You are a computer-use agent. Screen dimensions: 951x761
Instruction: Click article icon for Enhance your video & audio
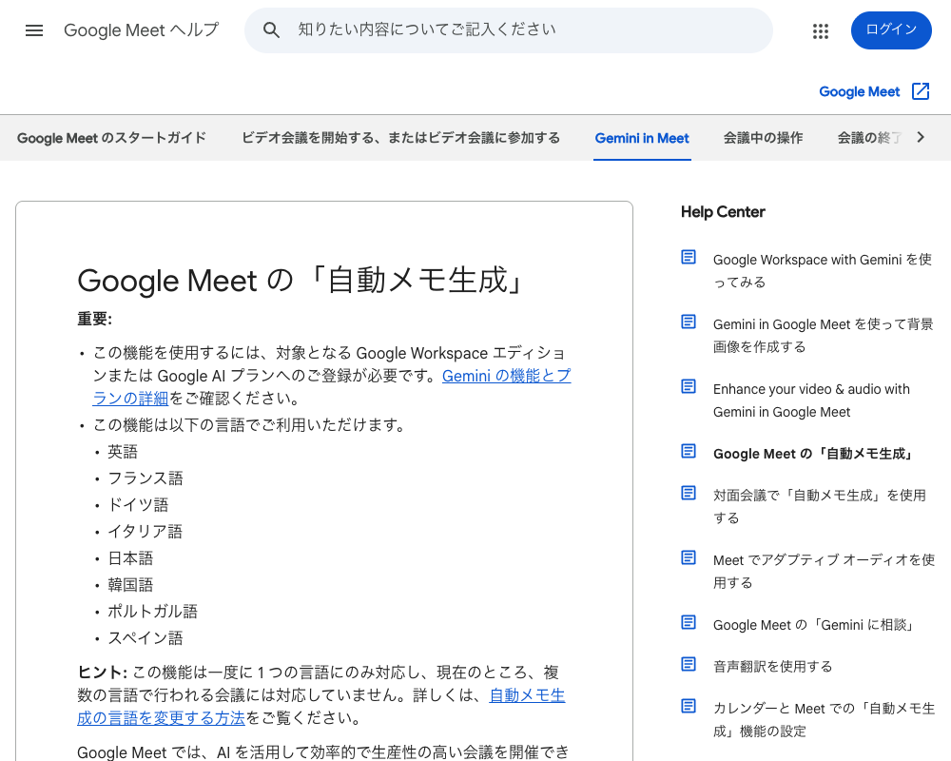point(689,386)
